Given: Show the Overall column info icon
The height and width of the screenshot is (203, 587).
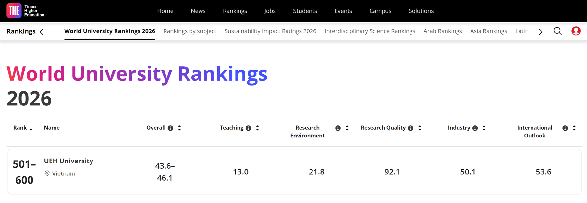Looking at the screenshot, I should pyautogui.click(x=170, y=128).
